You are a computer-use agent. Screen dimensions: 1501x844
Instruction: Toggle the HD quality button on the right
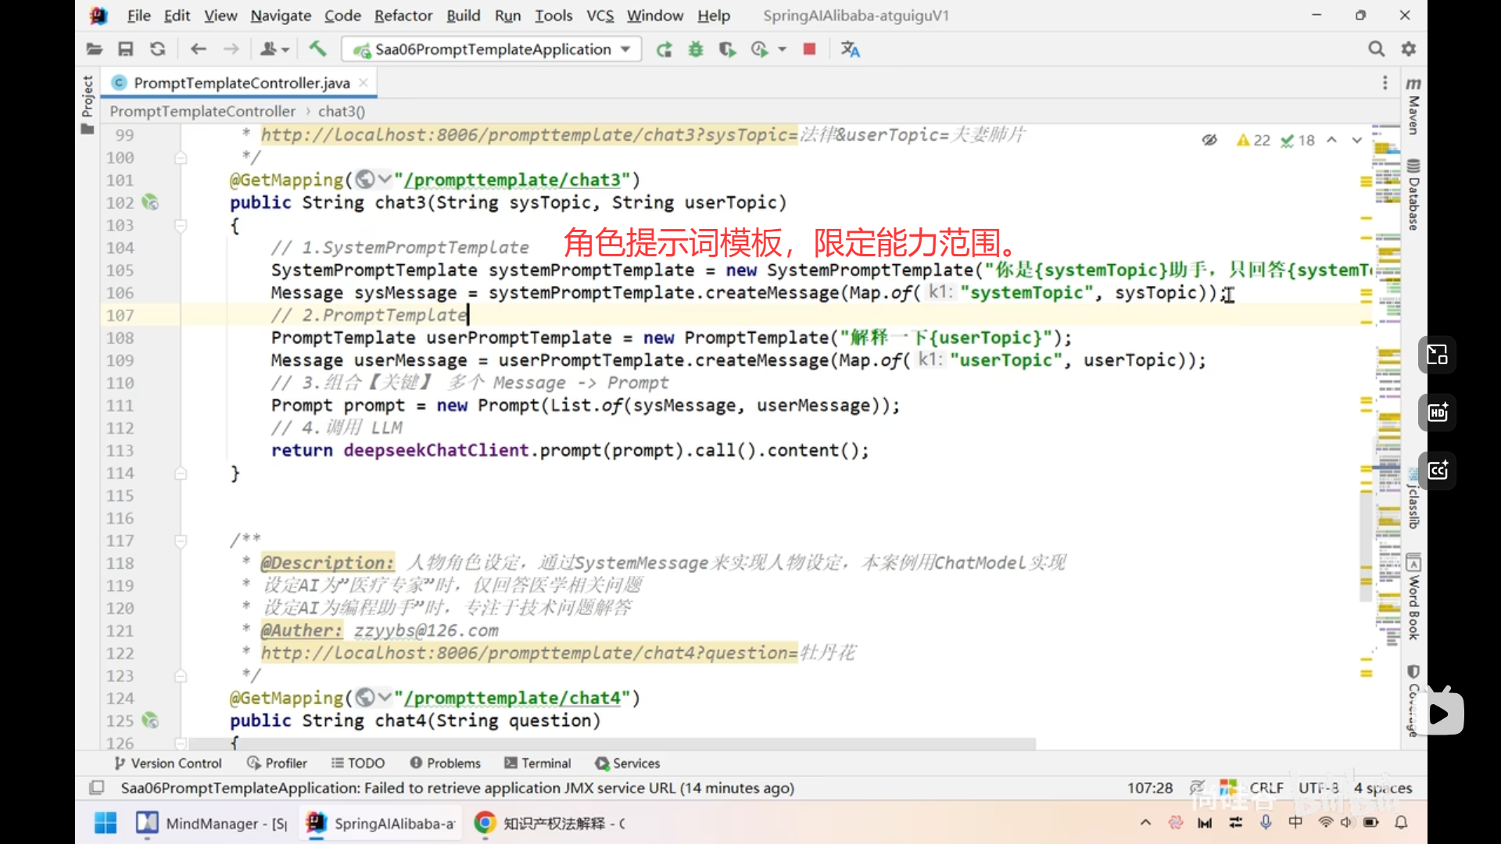pyautogui.click(x=1438, y=413)
